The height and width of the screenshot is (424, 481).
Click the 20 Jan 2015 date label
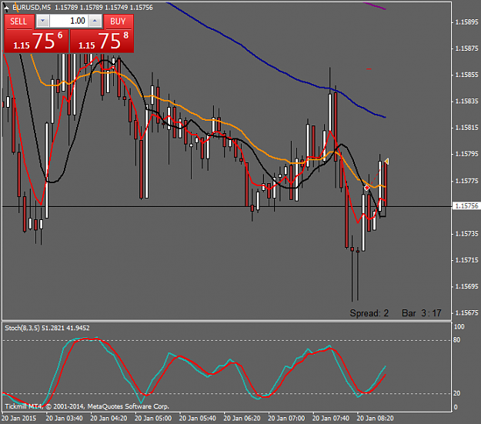coord(18,418)
